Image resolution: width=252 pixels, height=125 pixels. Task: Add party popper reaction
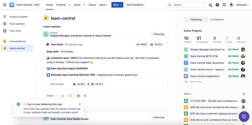(x=79, y=96)
